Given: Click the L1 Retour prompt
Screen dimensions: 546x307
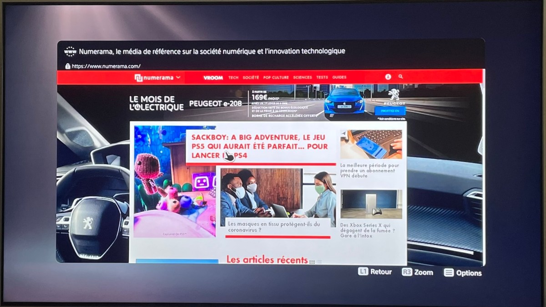Looking at the screenshot, I should 375,272.
